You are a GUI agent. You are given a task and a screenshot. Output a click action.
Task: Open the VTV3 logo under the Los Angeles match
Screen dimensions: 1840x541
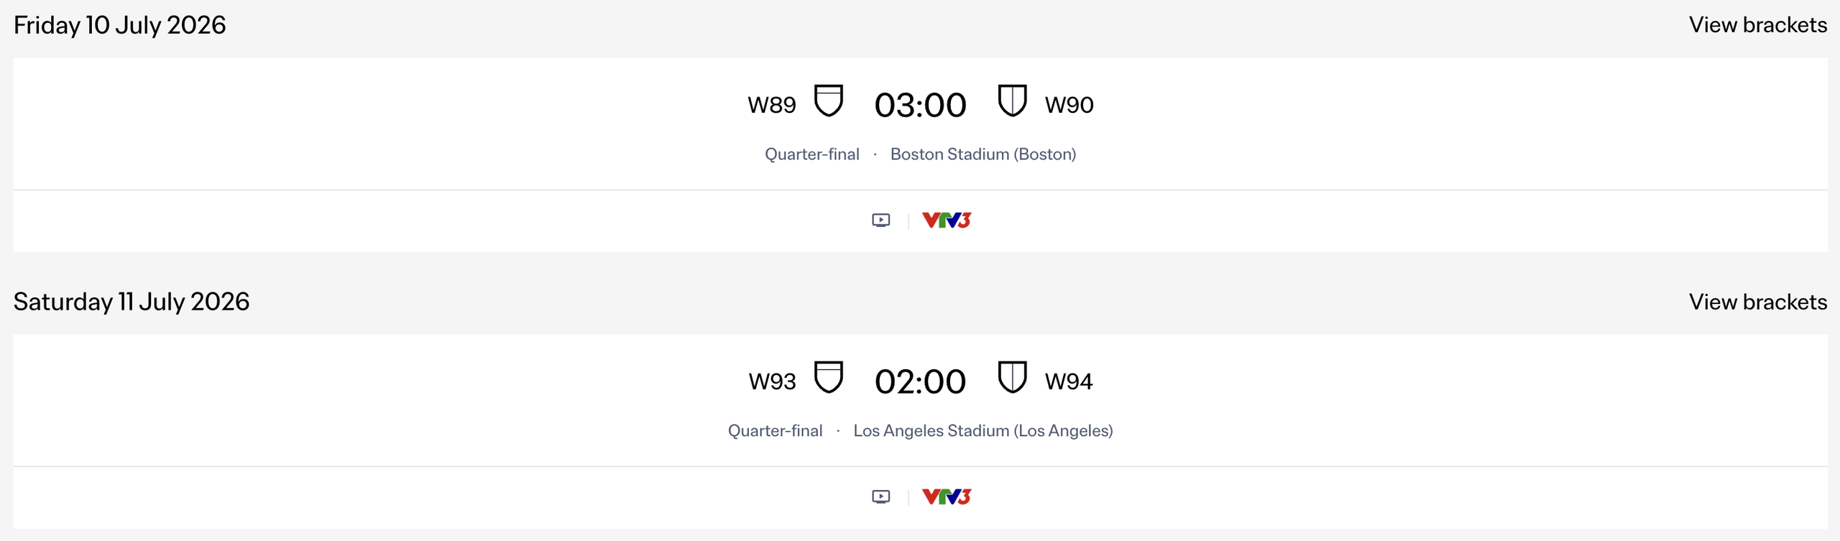coord(946,497)
